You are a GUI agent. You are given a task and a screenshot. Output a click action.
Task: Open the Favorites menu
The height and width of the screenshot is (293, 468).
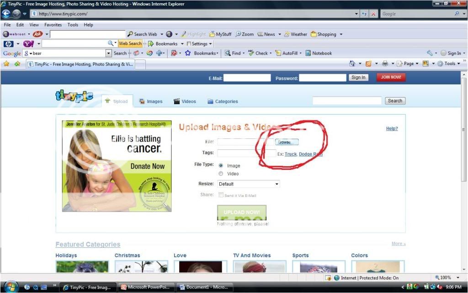point(53,25)
